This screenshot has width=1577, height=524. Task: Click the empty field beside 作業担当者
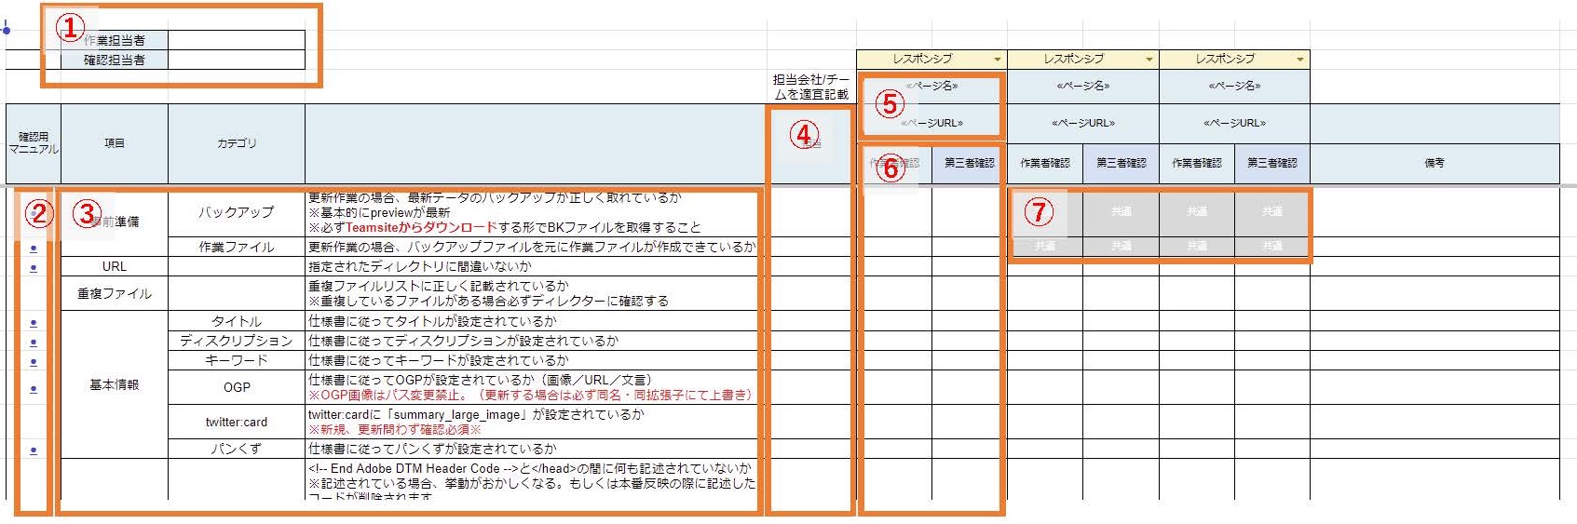[x=237, y=40]
